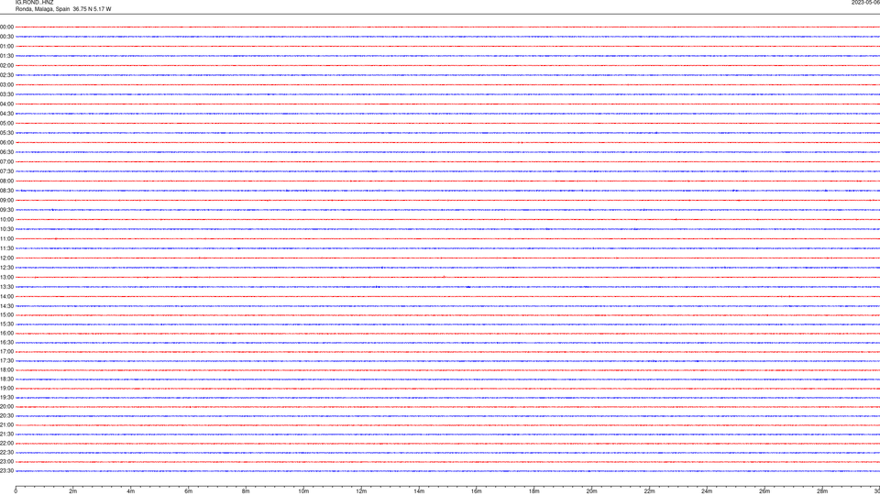Viewport: 880px width, 495px height.
Task: Click the 26m tick label on time axis
Action: click(764, 491)
